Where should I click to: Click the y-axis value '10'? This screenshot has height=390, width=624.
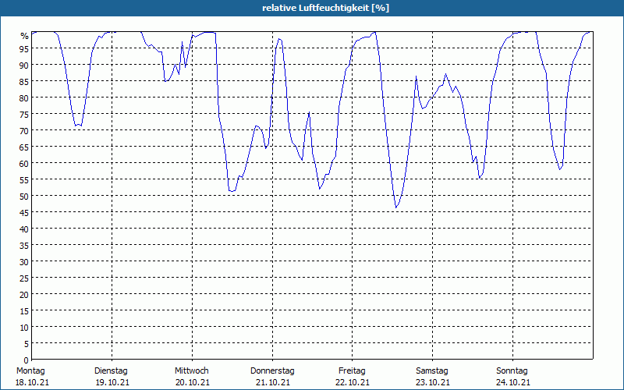(24, 328)
